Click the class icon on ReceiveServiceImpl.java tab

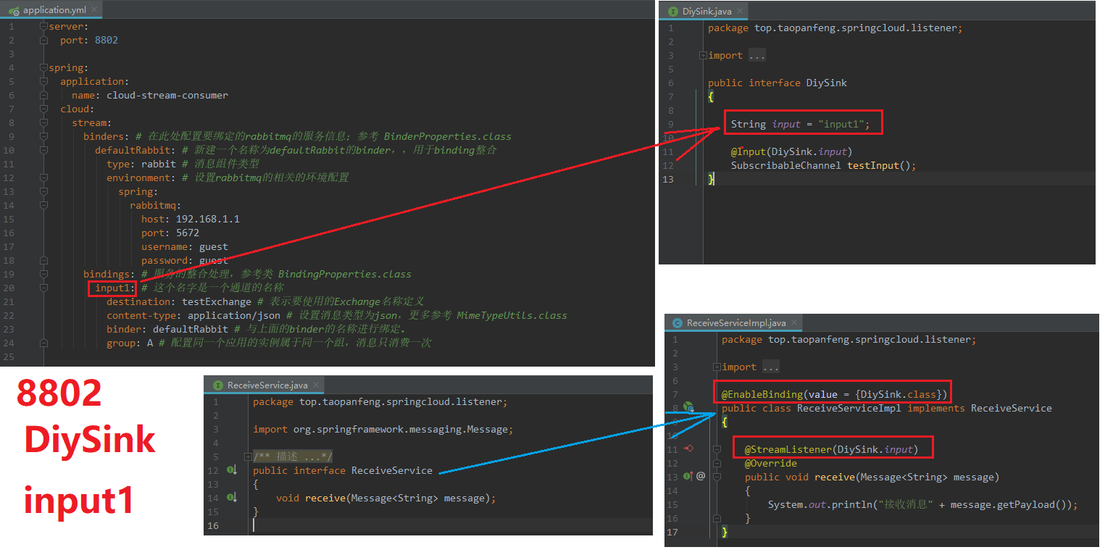pos(678,324)
